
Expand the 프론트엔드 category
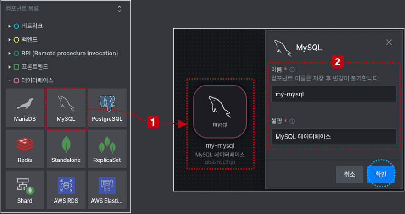[9, 67]
